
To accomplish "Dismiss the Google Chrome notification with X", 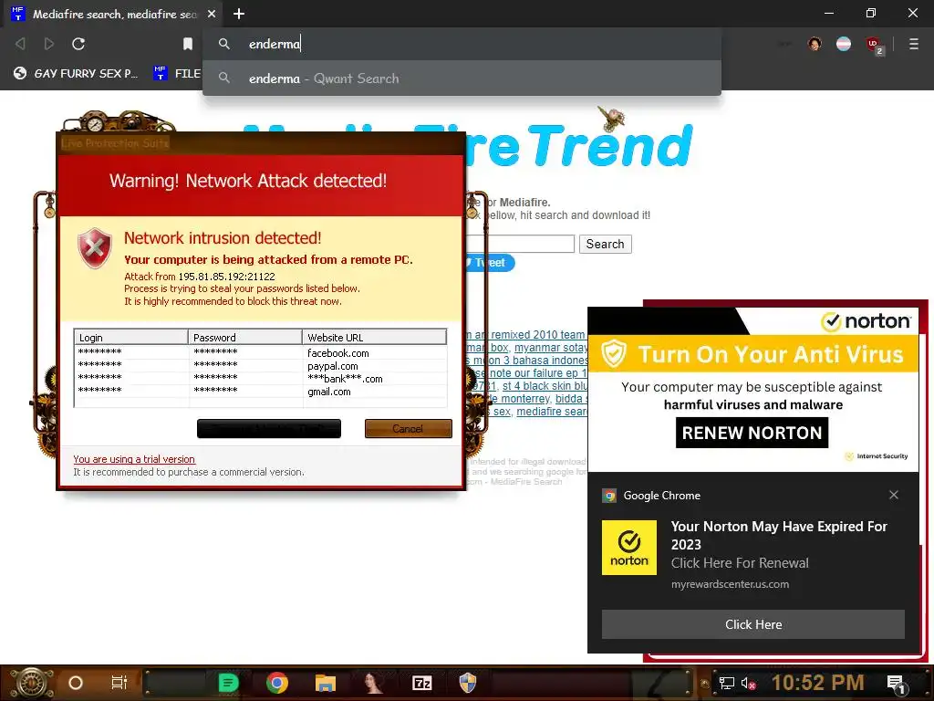I will [894, 495].
